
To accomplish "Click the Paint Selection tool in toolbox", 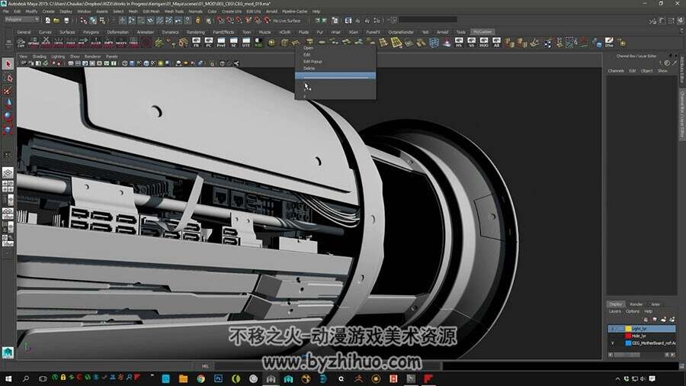I will 8,91.
